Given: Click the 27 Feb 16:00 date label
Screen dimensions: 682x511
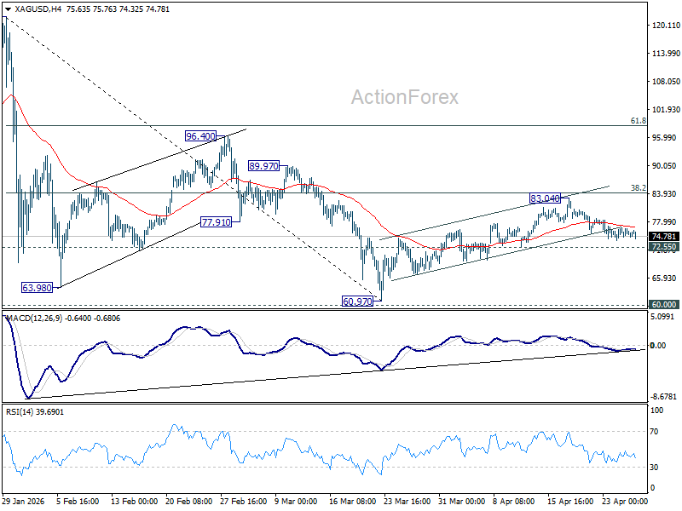Looking at the screenshot, I should 244,501.
